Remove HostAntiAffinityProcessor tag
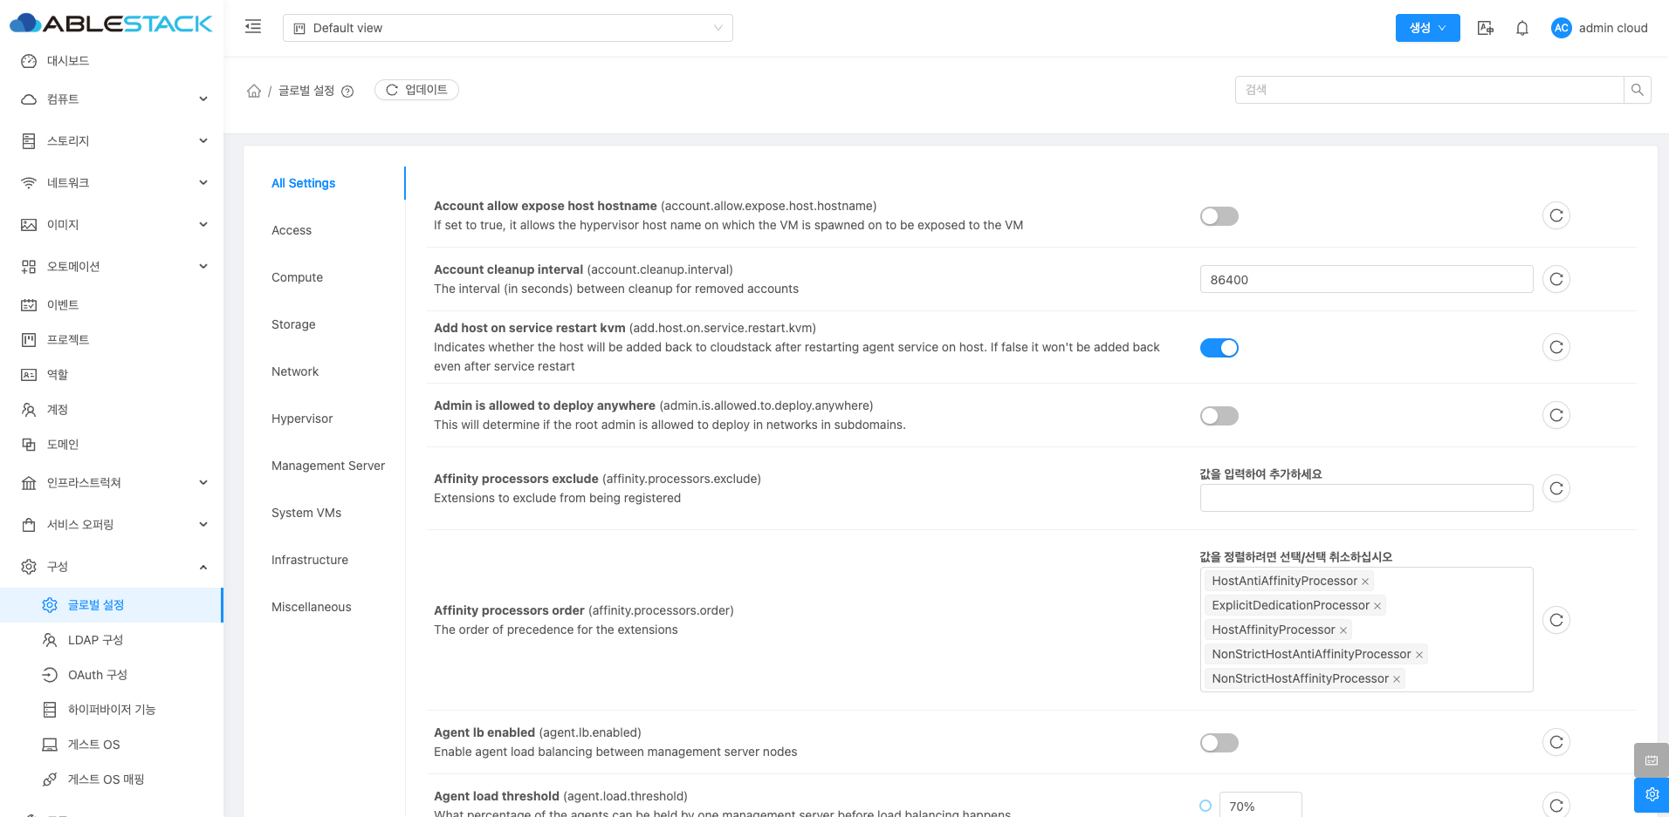 1365,582
